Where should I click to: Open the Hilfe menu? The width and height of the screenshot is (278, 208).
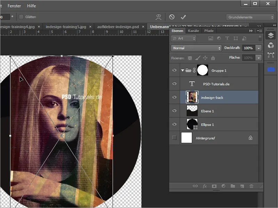pos(31,6)
